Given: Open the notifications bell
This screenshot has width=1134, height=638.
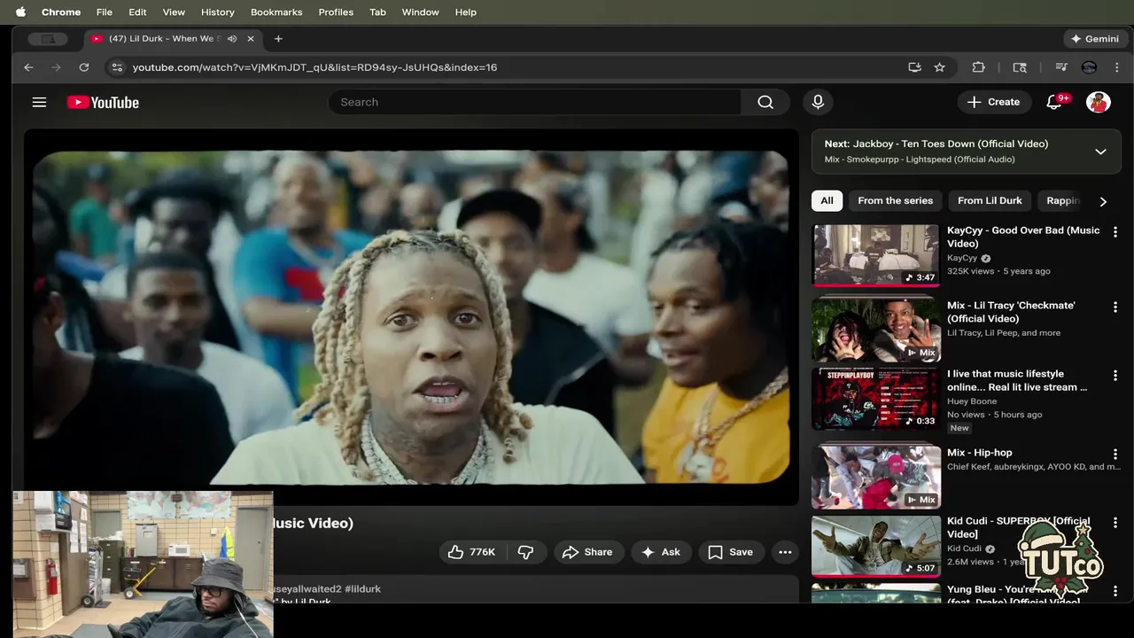Looking at the screenshot, I should (x=1054, y=102).
